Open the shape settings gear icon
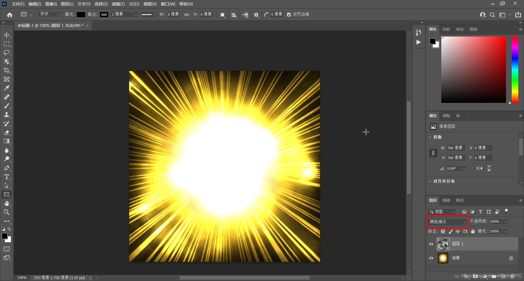Viewport: 524px width, 281px height. (x=256, y=15)
